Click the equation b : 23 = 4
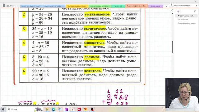Image resolution: width=199 pixels, height=112 pixels. point(40,57)
